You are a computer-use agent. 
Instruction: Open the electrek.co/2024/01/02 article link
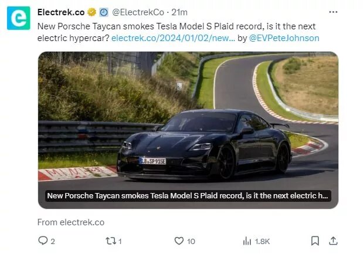(173, 38)
